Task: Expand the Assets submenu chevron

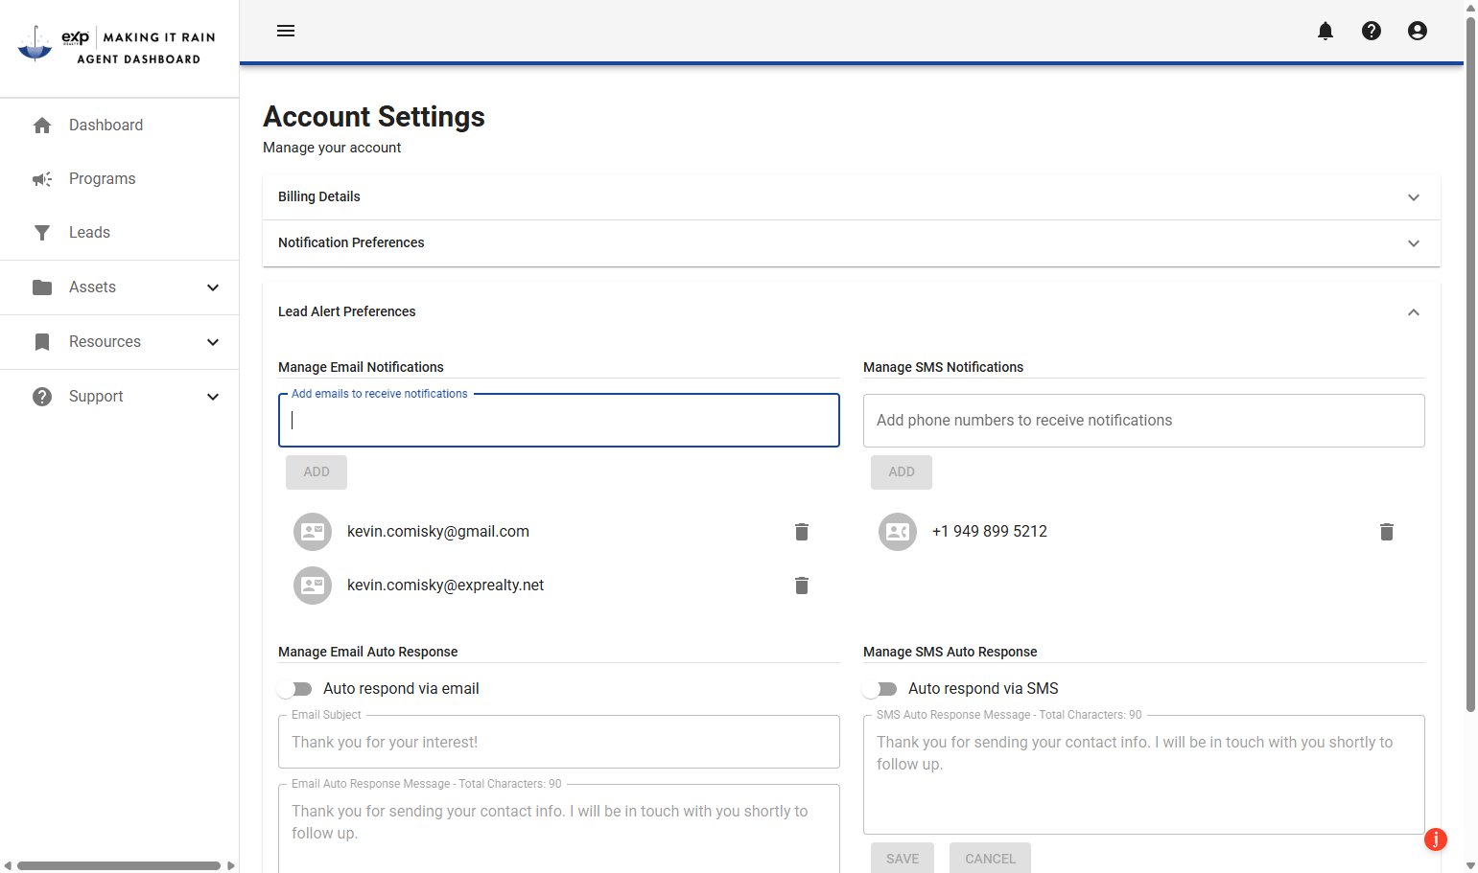Action: [x=213, y=287]
